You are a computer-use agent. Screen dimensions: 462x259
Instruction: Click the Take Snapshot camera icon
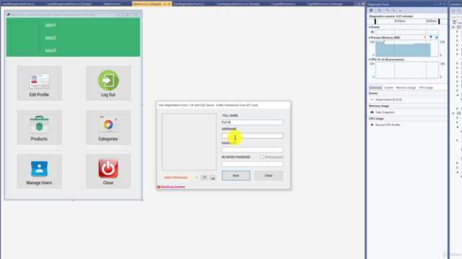(372, 112)
